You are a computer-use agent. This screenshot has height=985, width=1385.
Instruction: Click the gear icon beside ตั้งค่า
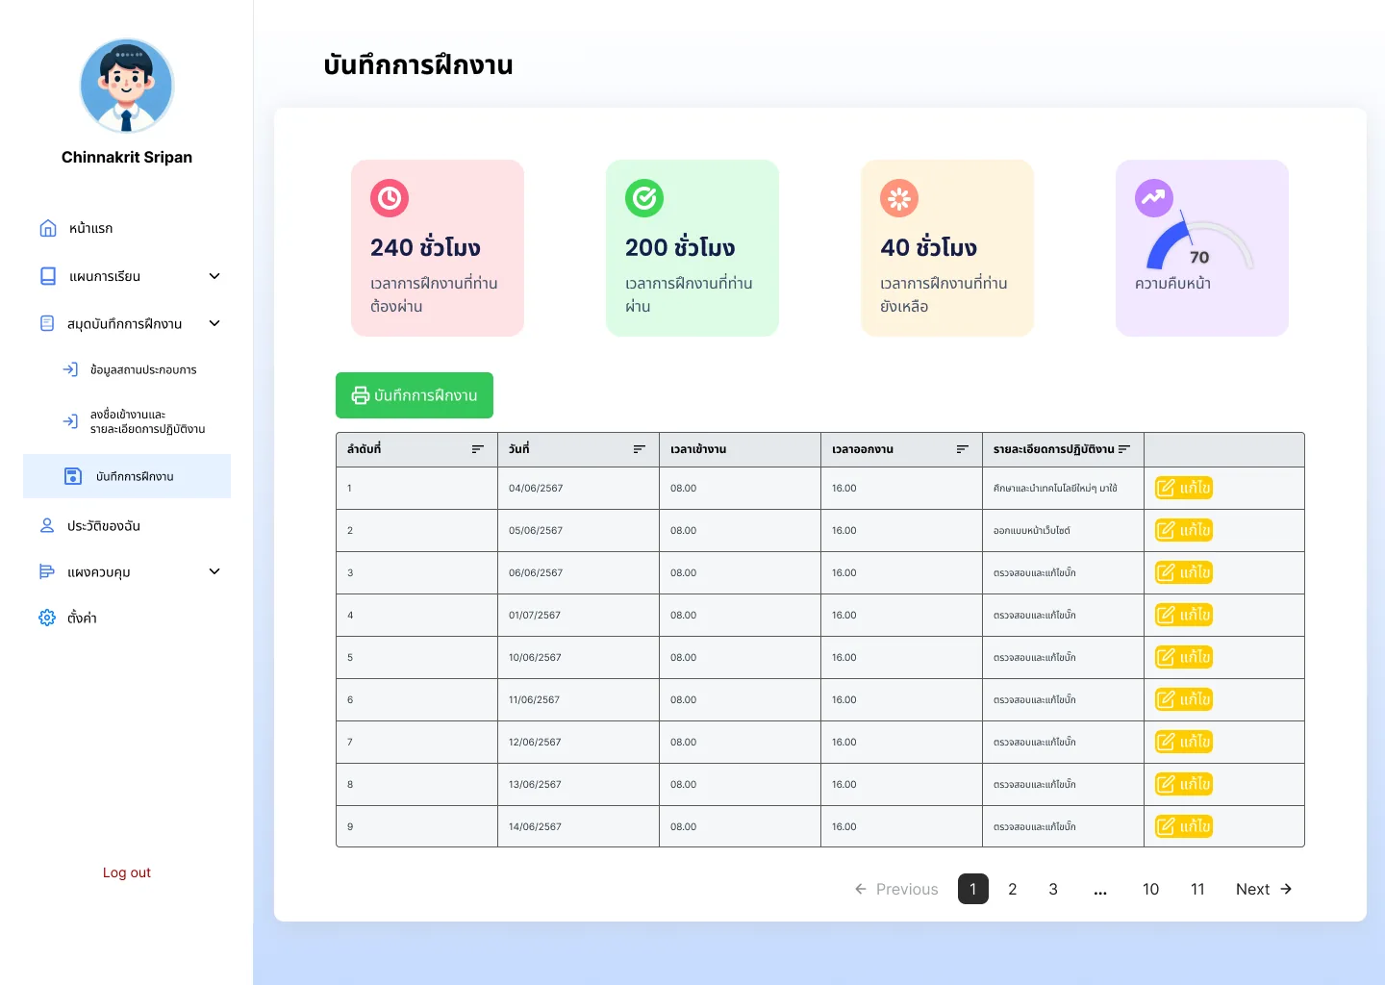pyautogui.click(x=47, y=618)
